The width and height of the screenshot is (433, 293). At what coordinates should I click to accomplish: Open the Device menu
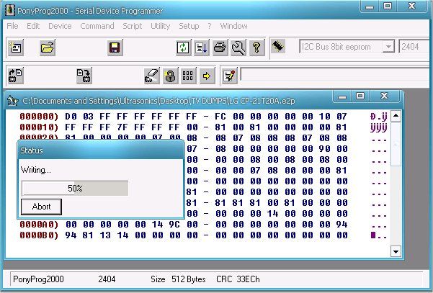[x=60, y=26]
